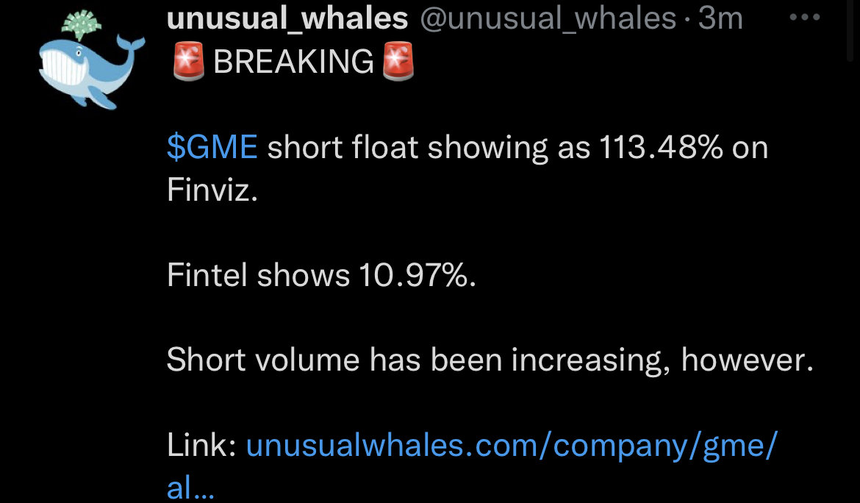860x503 pixels.
Task: Click the siren emoji after BREAKING
Action: [398, 61]
